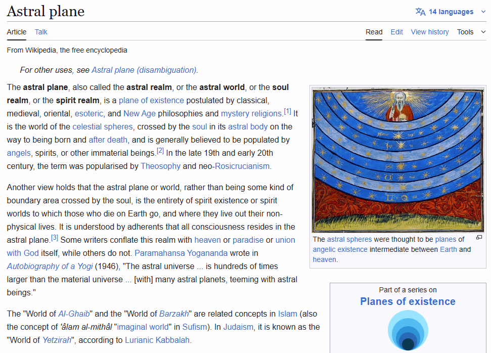Image resolution: width=491 pixels, height=353 pixels.
Task: Expand the Tools menu
Action: point(471,32)
